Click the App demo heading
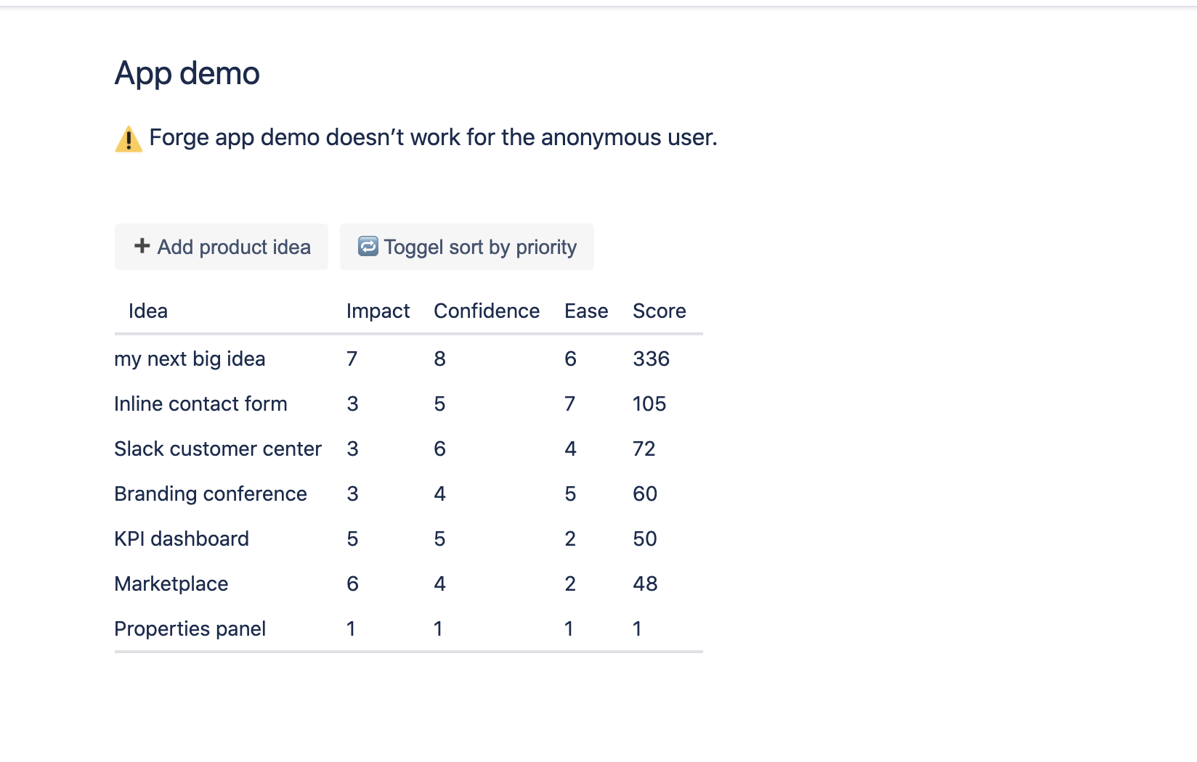The height and width of the screenshot is (762, 1197). 187,73
